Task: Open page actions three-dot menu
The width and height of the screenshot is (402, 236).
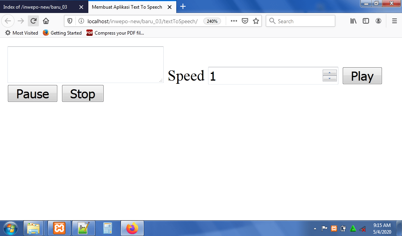Action: [234, 21]
